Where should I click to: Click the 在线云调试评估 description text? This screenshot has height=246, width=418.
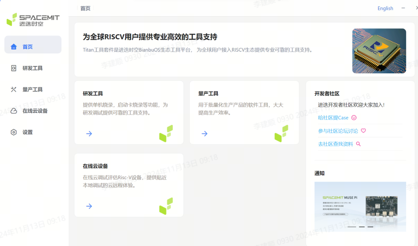tap(125, 181)
